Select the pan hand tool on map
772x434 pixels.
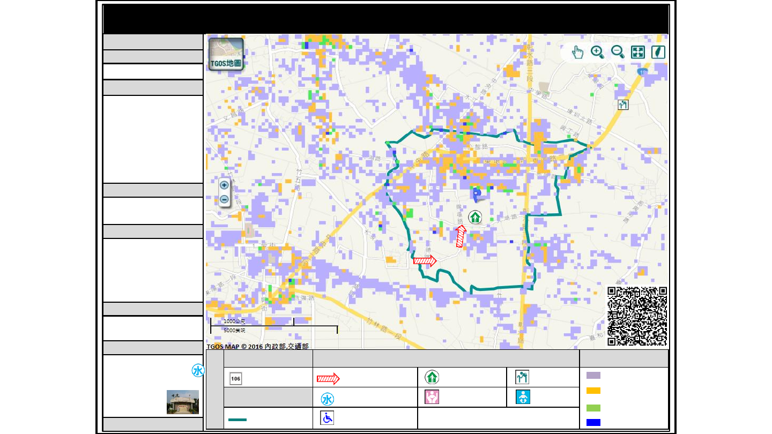pos(577,52)
